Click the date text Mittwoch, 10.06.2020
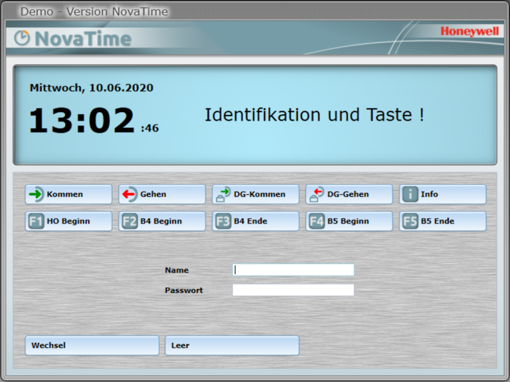510x382 pixels. pos(92,88)
